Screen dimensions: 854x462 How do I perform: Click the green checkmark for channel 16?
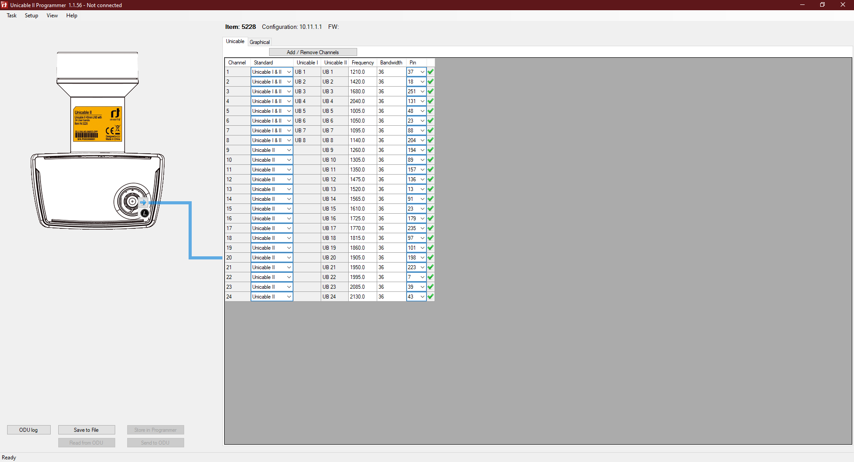[x=430, y=219]
